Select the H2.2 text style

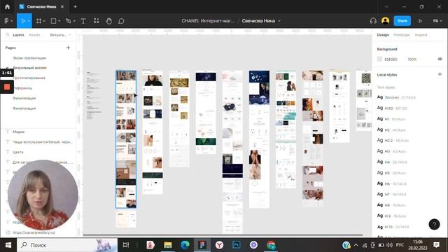tap(393, 140)
